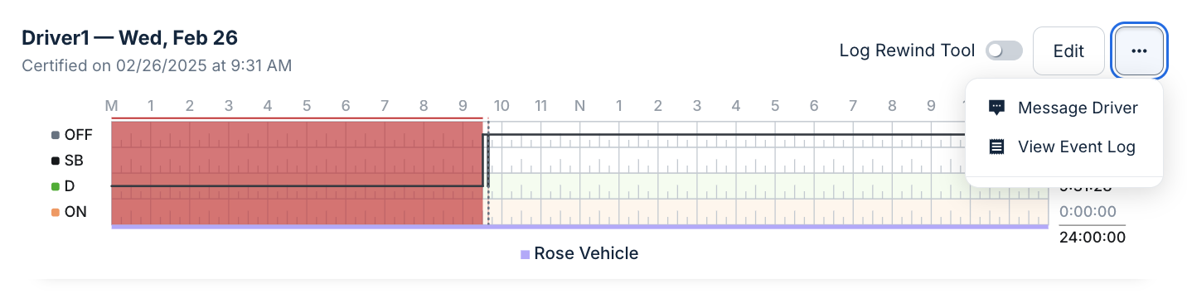Click the Driver1 Wed, Feb 26 heading
The width and height of the screenshot is (1187, 298).
130,37
